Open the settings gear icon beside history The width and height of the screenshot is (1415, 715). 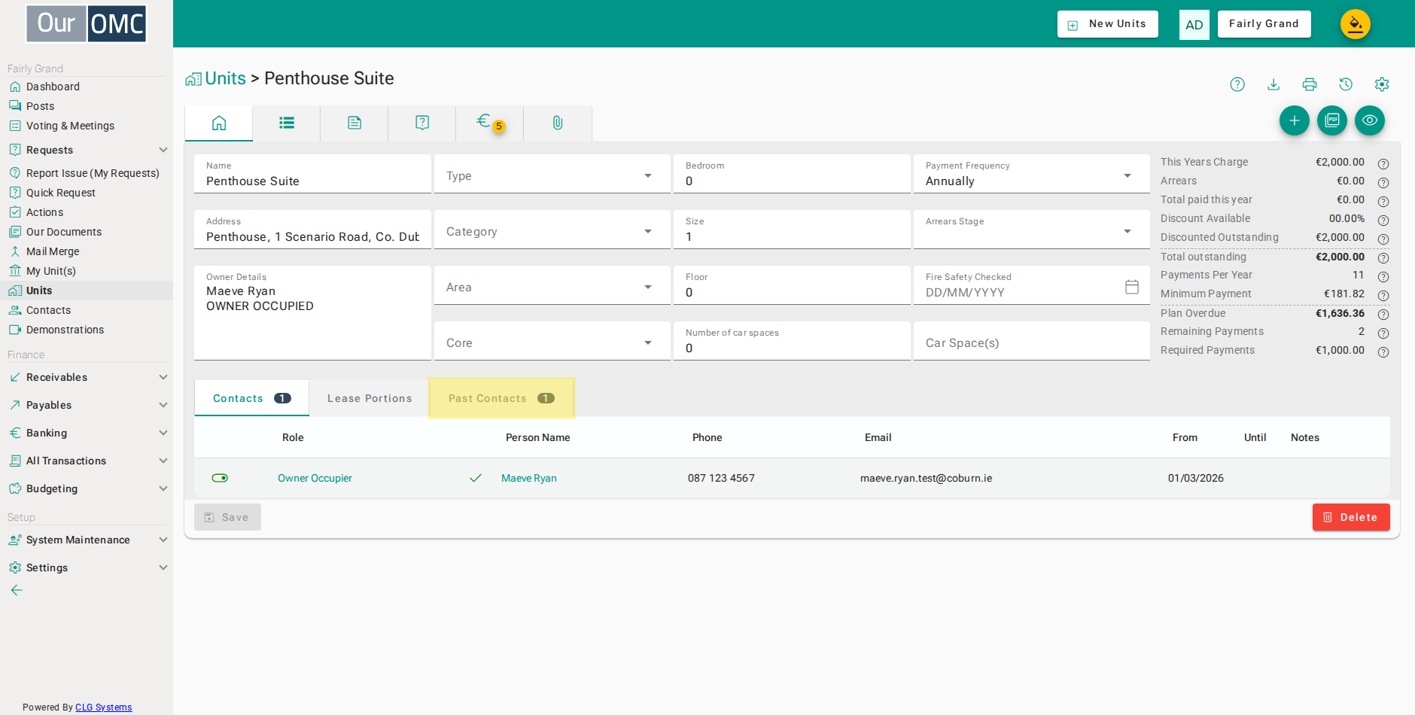[1382, 84]
